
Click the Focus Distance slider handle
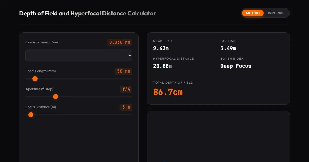[31, 115]
